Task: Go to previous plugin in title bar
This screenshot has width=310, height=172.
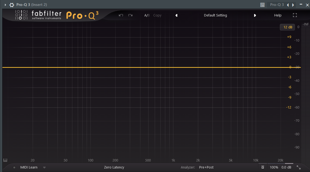Action: pos(288,5)
